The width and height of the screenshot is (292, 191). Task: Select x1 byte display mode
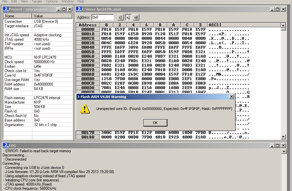coord(120,17)
